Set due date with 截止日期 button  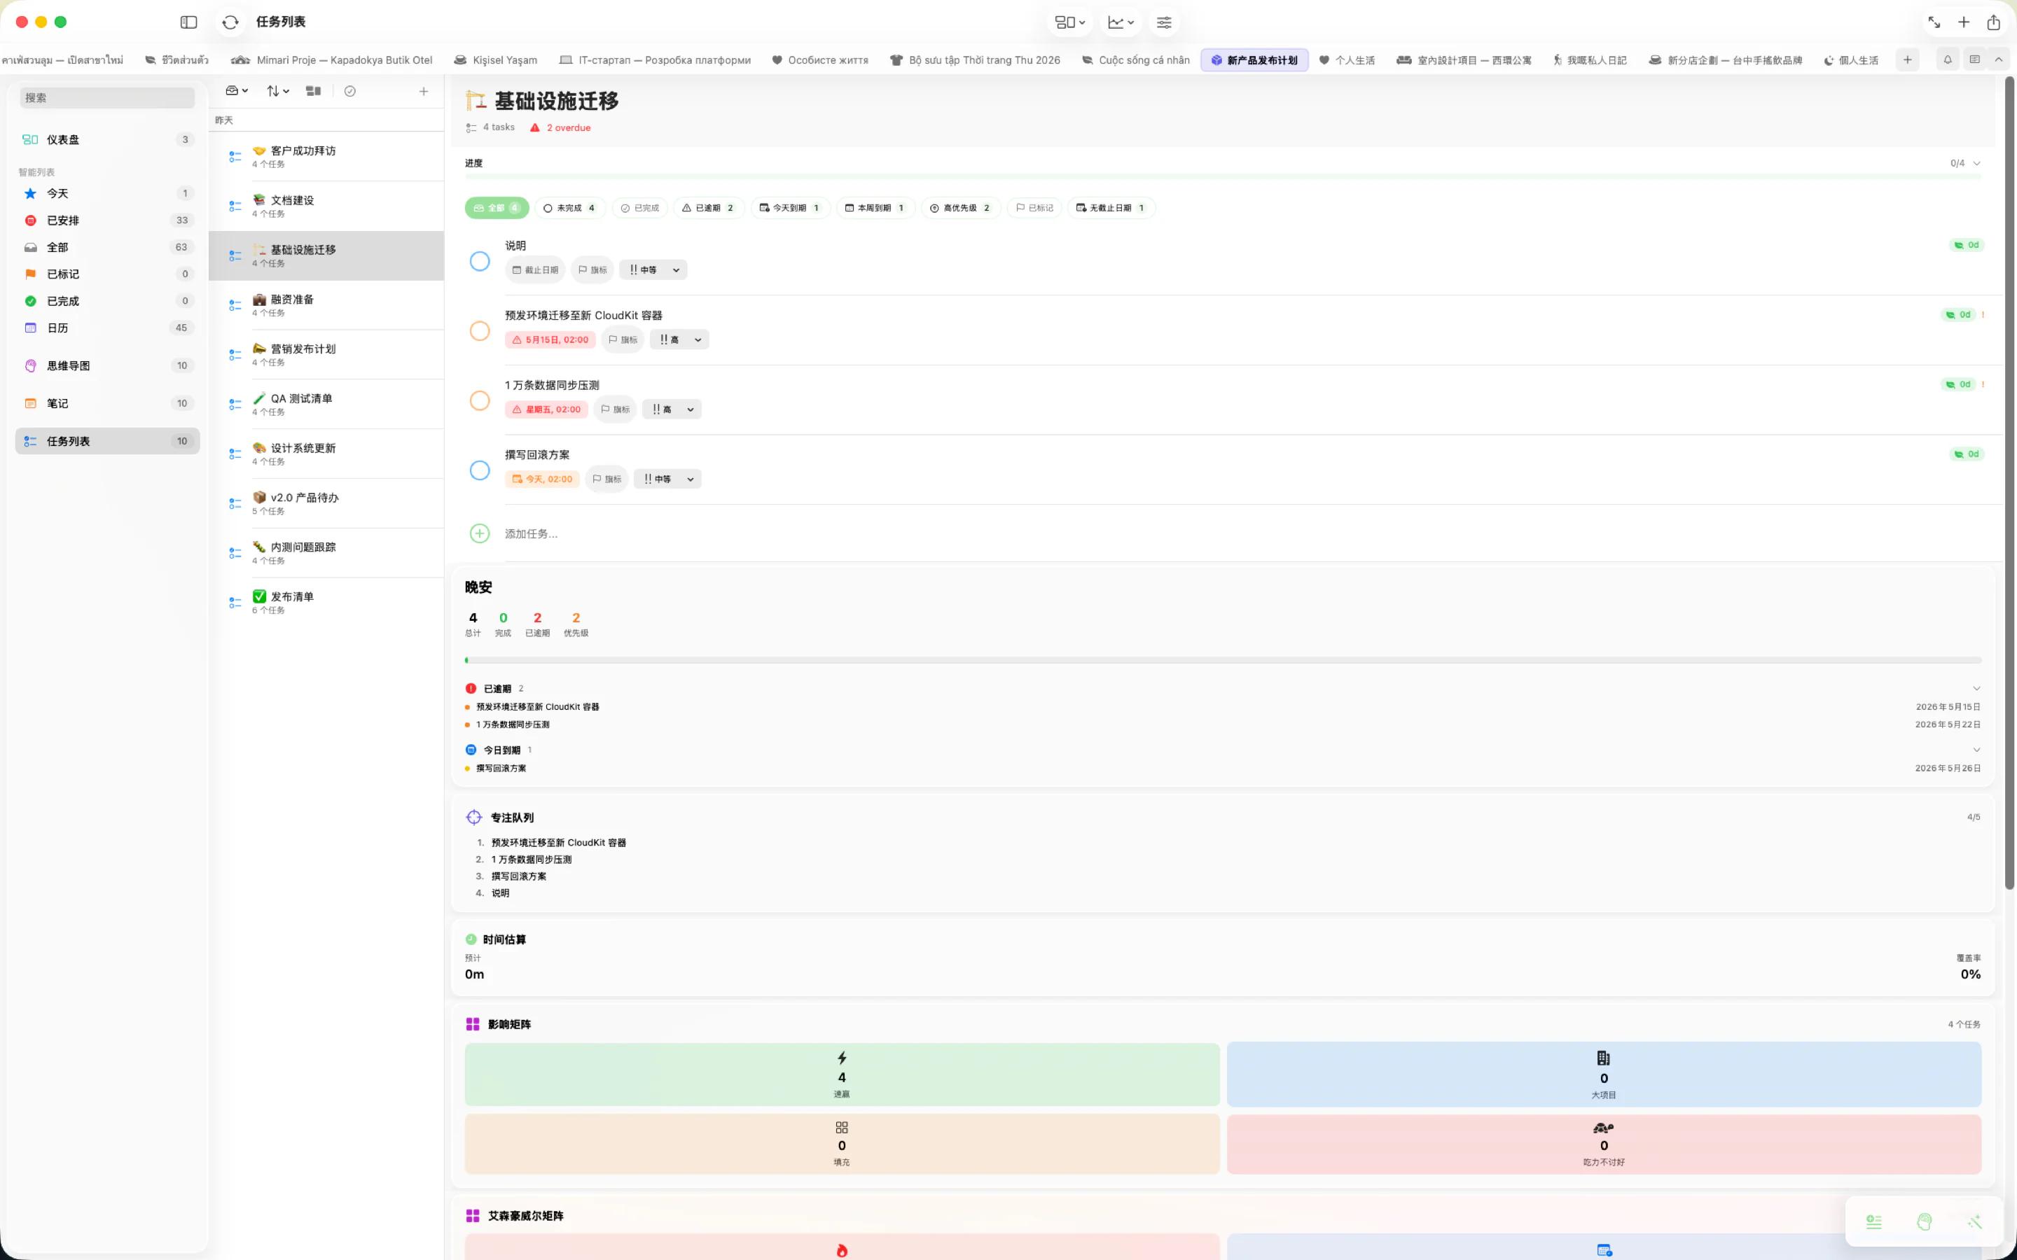pos(535,270)
